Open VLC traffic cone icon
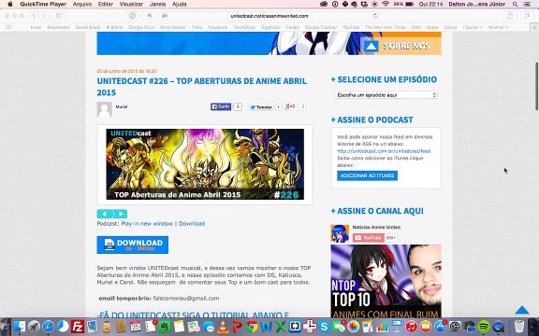The image size is (539, 336). click(223, 327)
